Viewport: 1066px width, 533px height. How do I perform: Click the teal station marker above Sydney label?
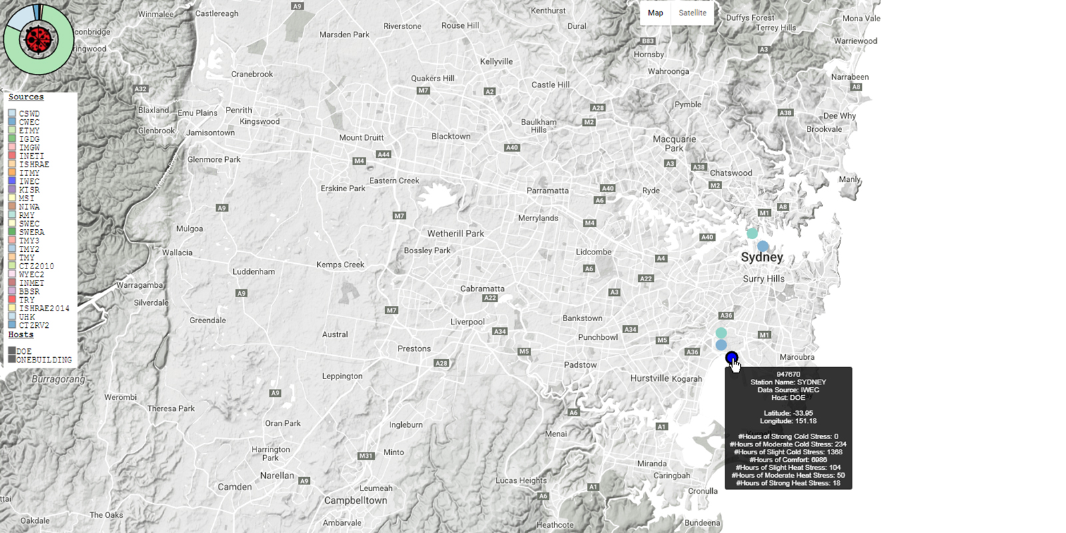pos(752,233)
